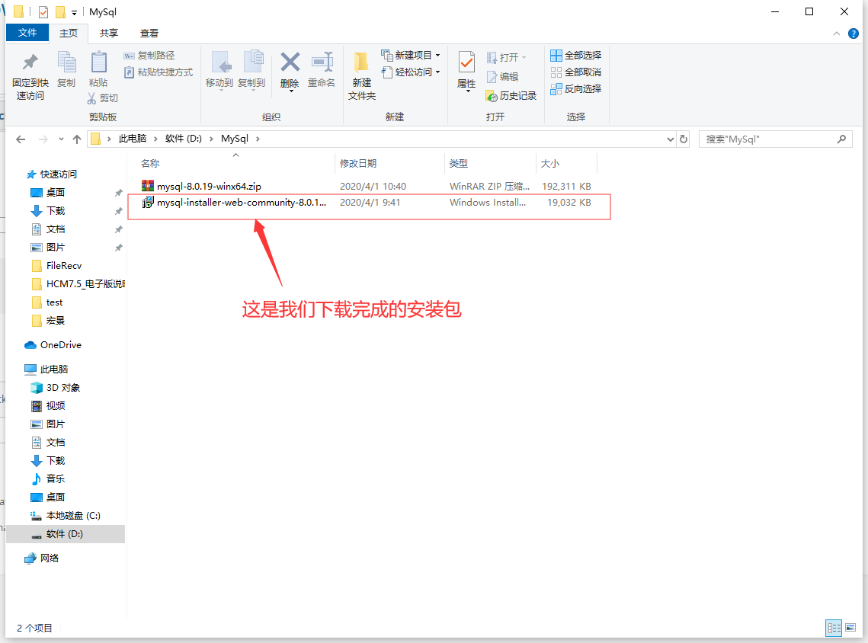Select the 复制 (Copy) icon in the ribbon
The width and height of the screenshot is (868, 643).
66,69
